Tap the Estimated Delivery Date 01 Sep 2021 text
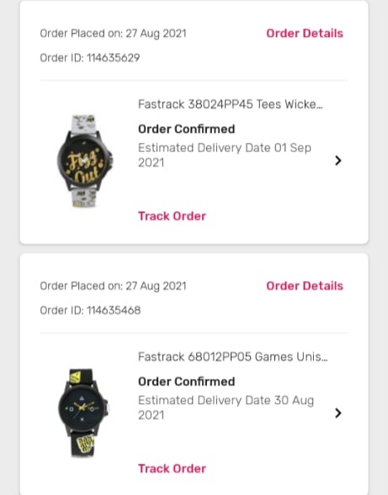Image resolution: width=388 pixels, height=495 pixels. (225, 155)
